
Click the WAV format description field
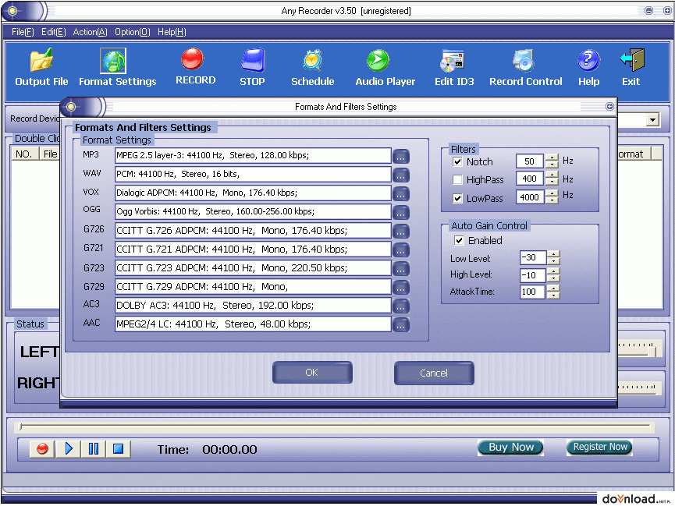253,175
